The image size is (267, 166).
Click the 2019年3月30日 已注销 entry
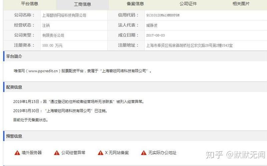tap(60, 111)
